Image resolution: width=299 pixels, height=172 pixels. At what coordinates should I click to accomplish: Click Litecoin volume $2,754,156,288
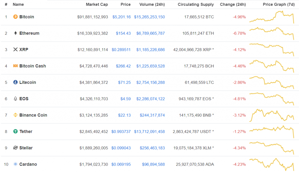click(150, 82)
